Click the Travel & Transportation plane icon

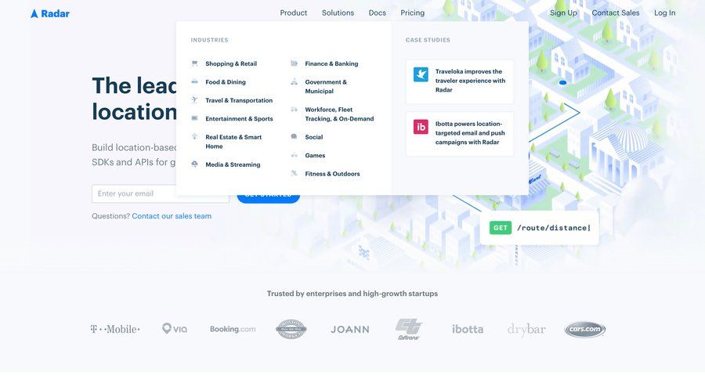[195, 99]
